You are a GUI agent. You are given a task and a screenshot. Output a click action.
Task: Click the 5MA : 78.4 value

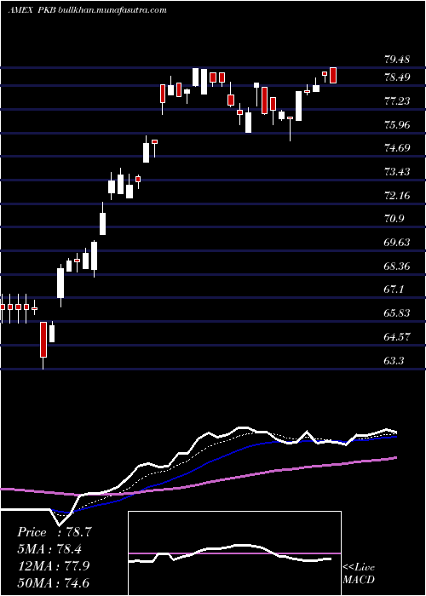[x=49, y=549]
